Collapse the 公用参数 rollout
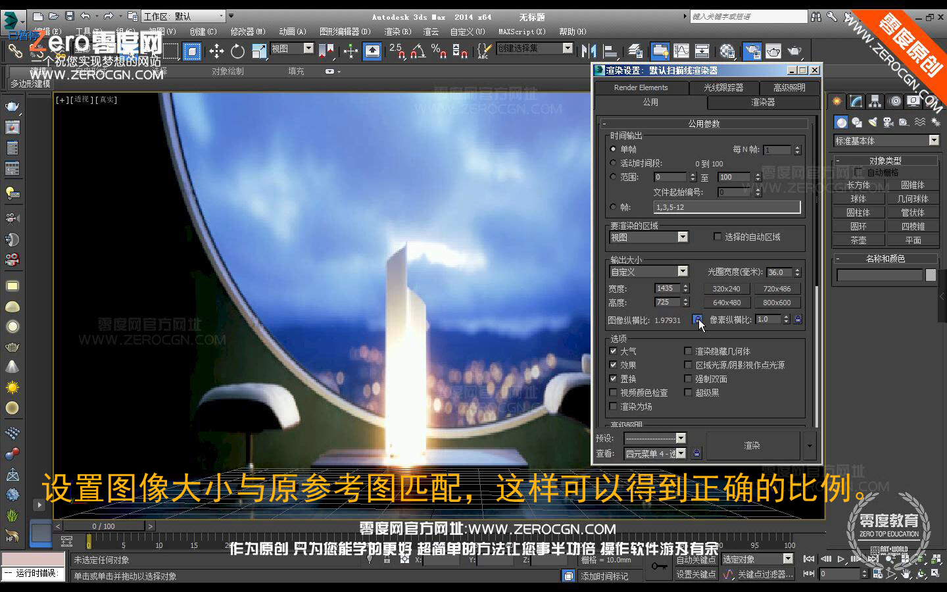This screenshot has width=947, height=592. click(x=704, y=124)
